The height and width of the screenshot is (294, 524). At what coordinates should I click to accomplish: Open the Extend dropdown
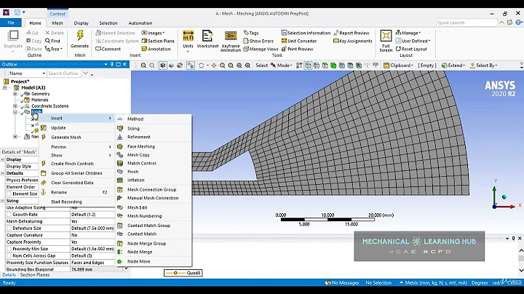(453, 65)
